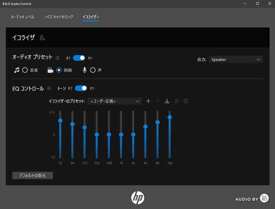Click the 16K frequency slider handle
275x209 pixels.
click(169, 117)
